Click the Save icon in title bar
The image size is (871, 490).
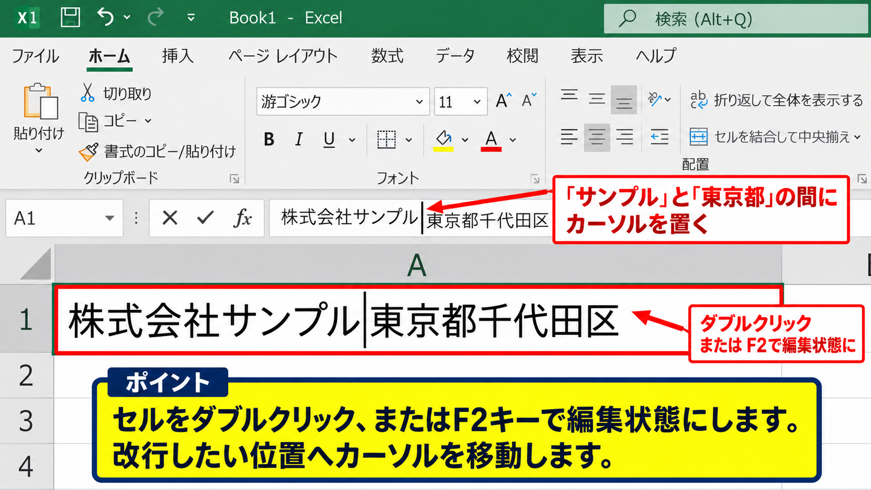pos(70,18)
